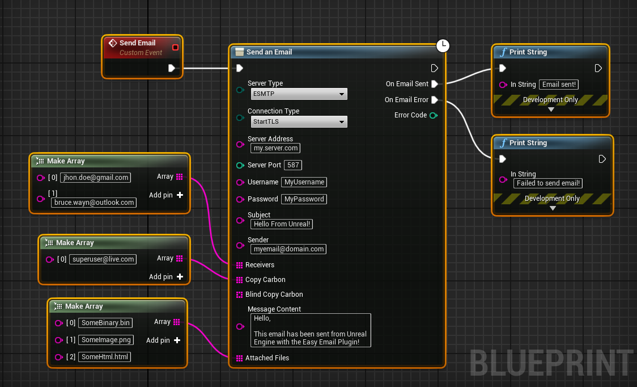The height and width of the screenshot is (387, 637).
Task: Edit the SomeImage.png array entry
Action: pos(106,340)
